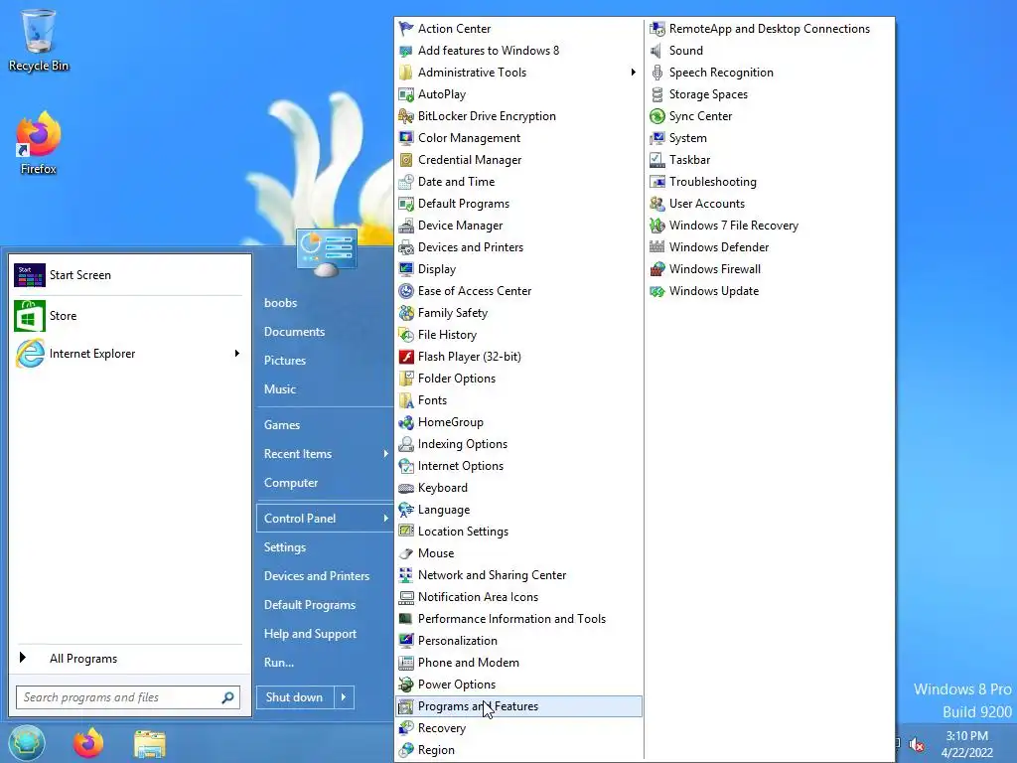Open the Action Center flag icon

tap(406, 29)
